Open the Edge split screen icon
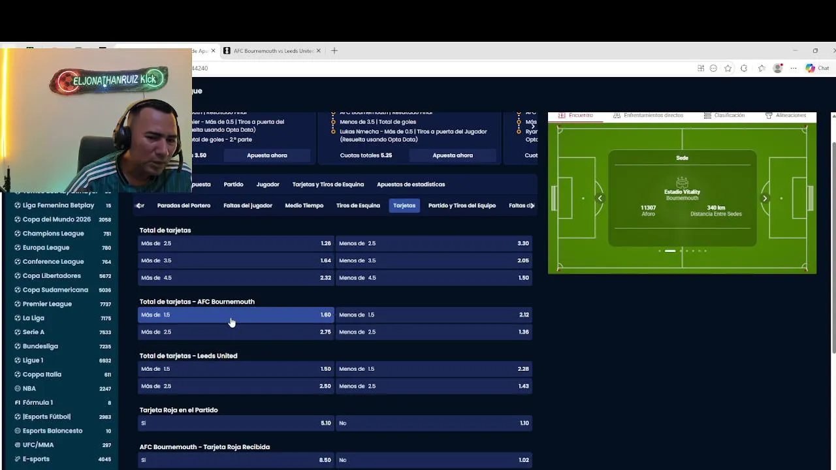The image size is (836, 470). point(701,68)
